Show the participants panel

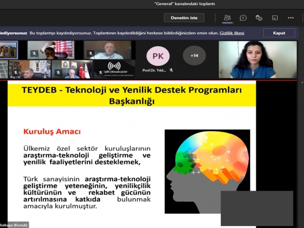point(227,18)
